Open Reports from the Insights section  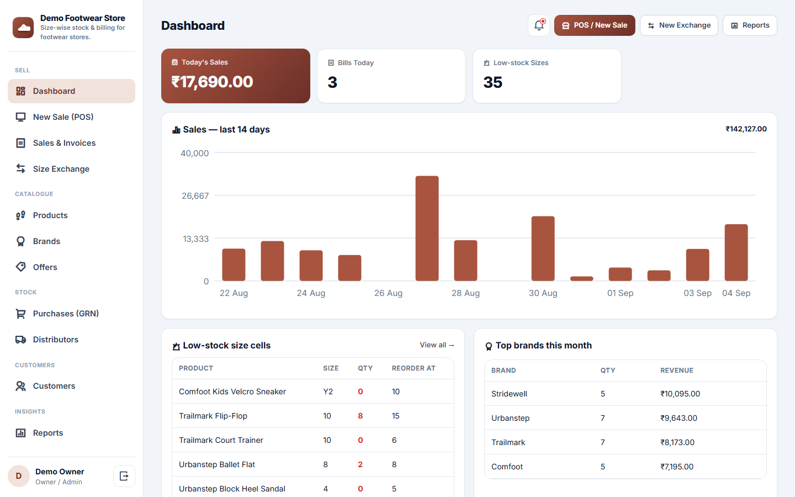[71, 433]
